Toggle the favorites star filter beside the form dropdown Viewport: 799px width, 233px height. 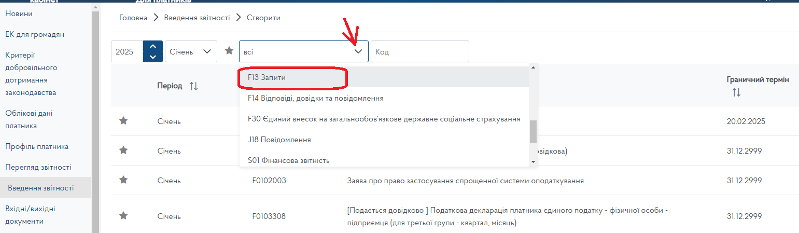pyautogui.click(x=229, y=51)
